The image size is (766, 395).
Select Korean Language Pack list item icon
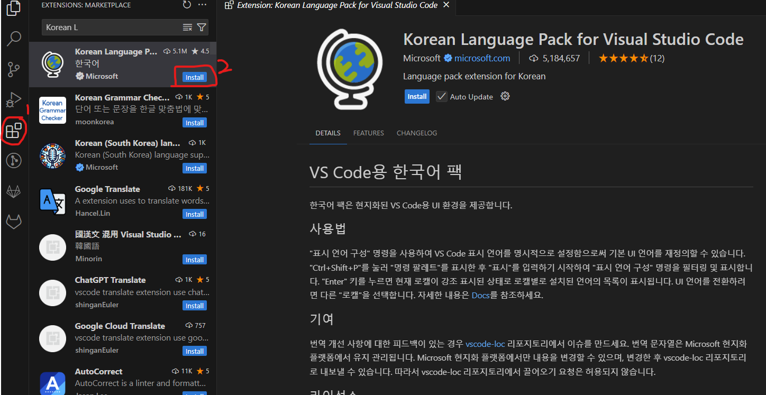tap(52, 65)
